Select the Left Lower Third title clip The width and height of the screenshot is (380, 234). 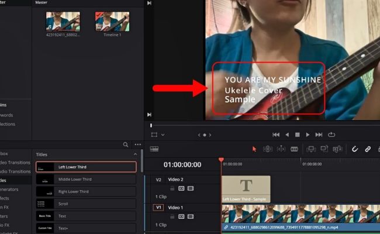click(246, 189)
